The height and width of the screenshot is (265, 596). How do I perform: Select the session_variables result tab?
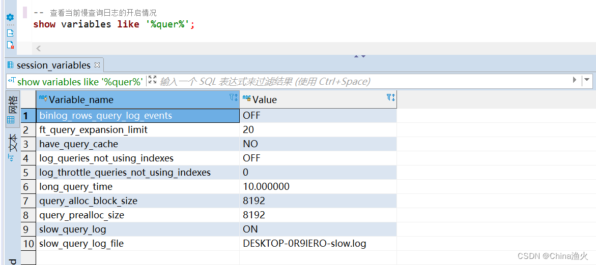coord(53,65)
